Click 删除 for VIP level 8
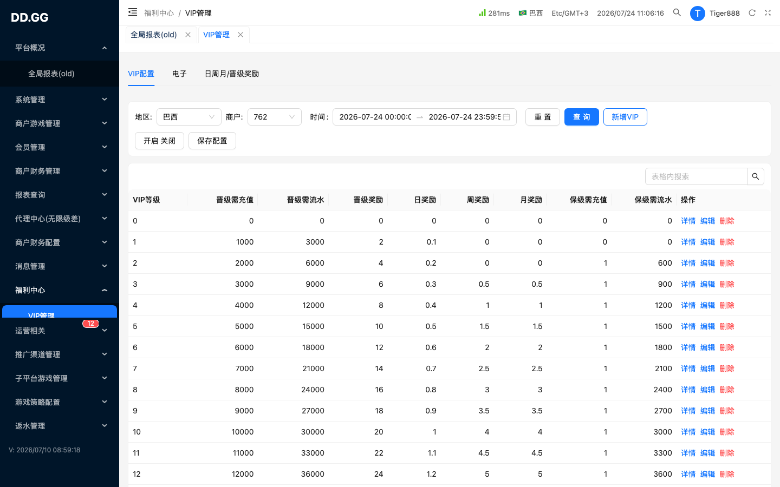This screenshot has height=487, width=780. 727,390
